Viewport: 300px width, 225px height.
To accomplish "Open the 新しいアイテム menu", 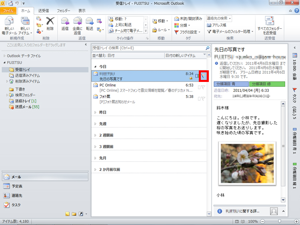I will (25, 26).
